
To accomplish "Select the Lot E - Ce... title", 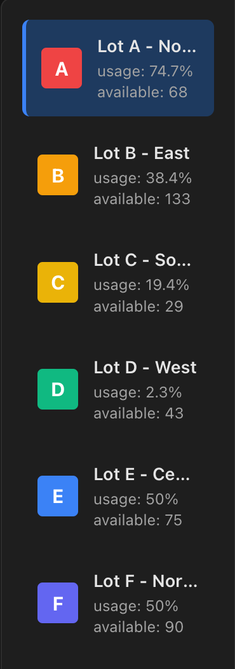I will pos(142,474).
